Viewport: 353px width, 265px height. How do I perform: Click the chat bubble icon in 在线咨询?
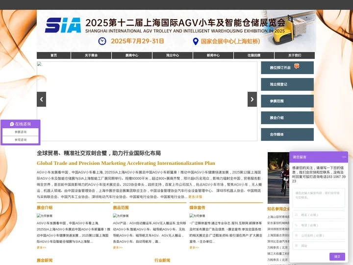[12, 124]
